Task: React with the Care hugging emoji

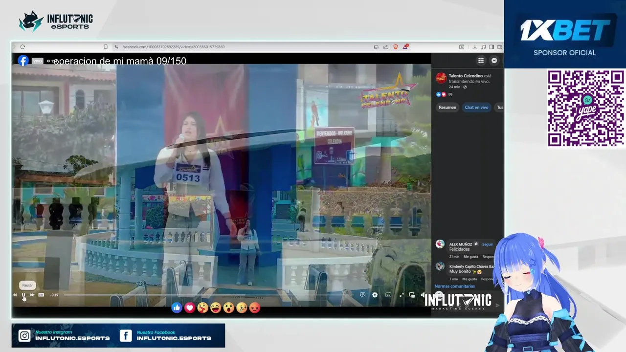Action: point(202,308)
